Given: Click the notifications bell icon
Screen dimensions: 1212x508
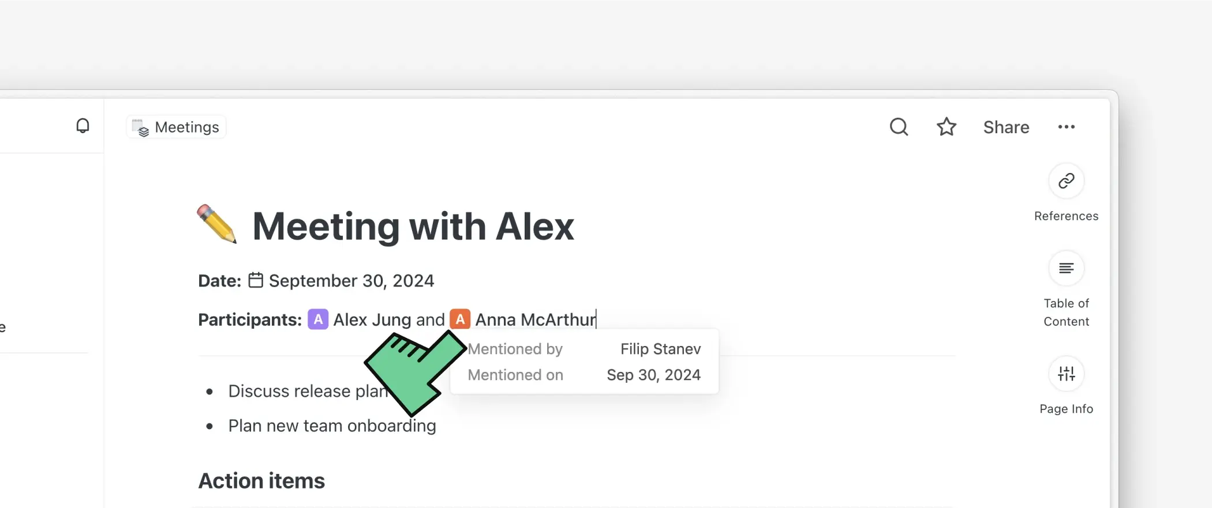Looking at the screenshot, I should pyautogui.click(x=83, y=126).
